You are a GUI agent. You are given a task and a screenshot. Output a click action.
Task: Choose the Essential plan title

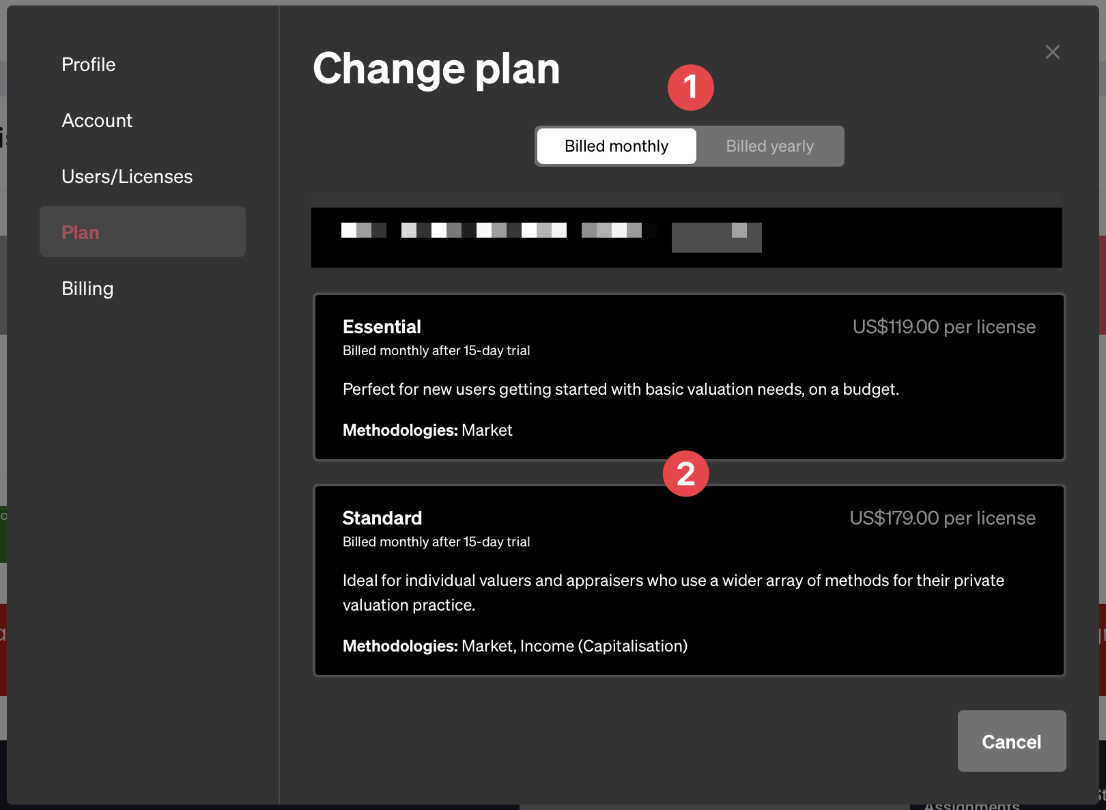coord(382,326)
